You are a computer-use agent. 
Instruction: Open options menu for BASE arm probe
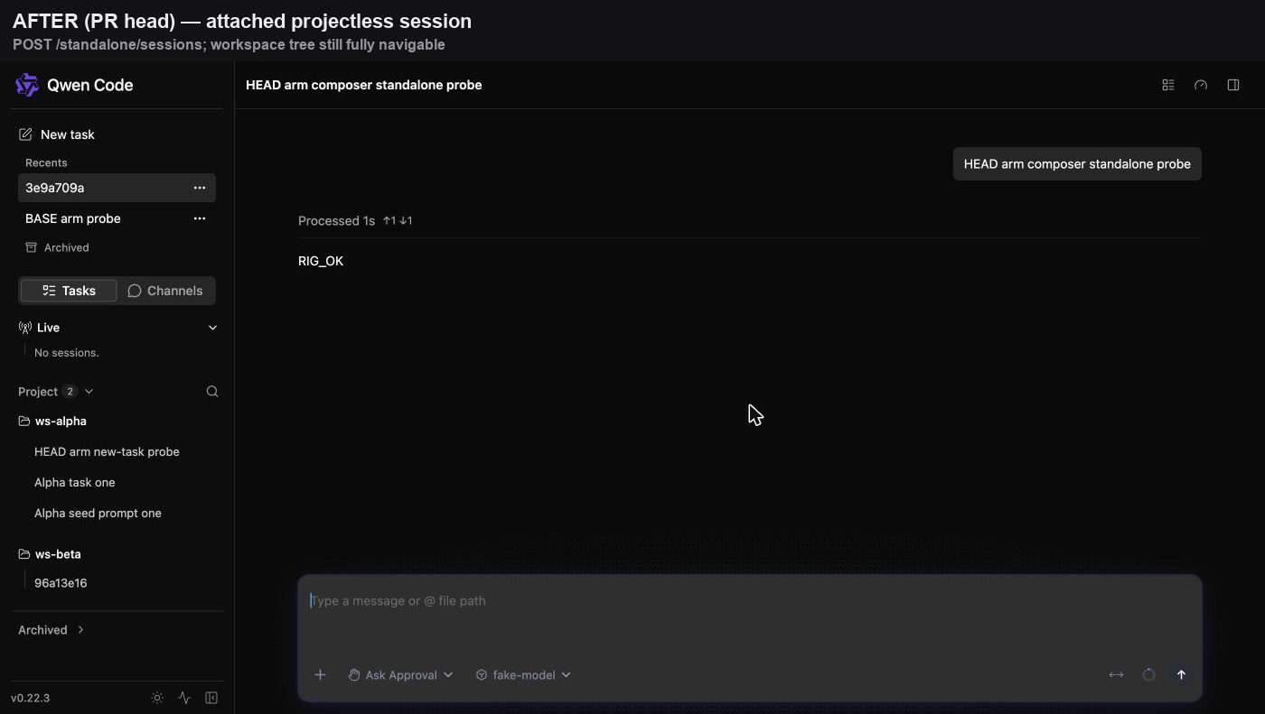click(x=200, y=218)
